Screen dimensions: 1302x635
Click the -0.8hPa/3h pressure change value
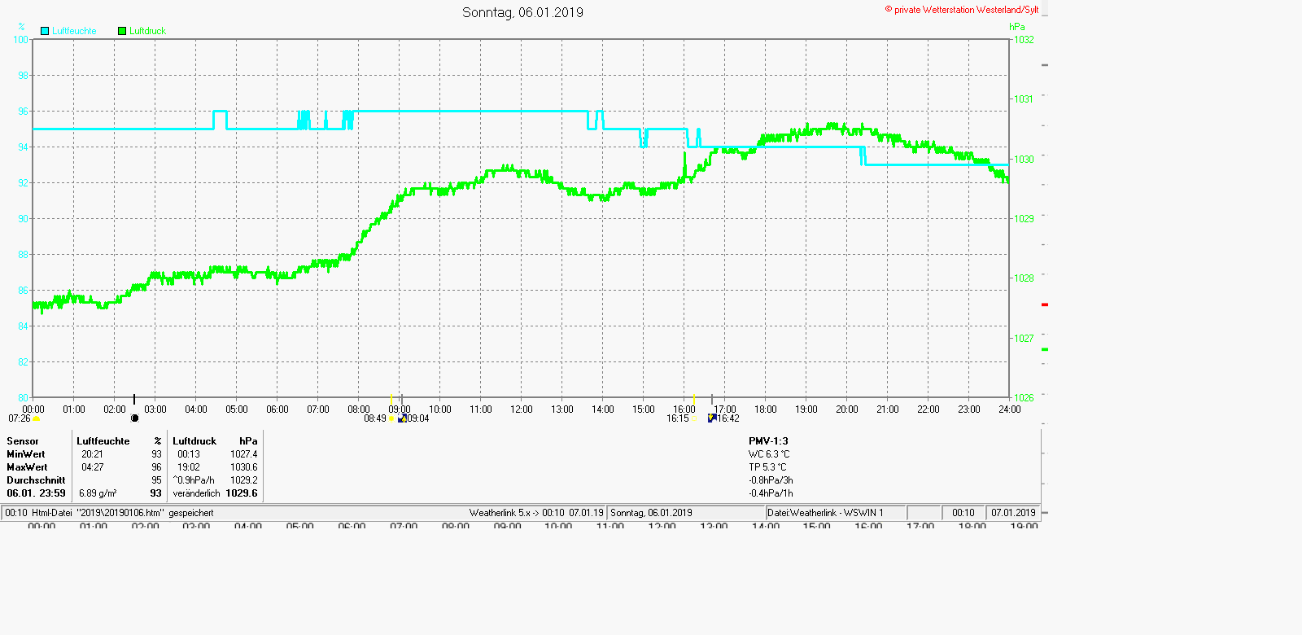[x=771, y=480]
